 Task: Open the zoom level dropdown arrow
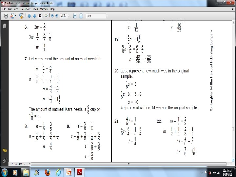tap(68, 16)
